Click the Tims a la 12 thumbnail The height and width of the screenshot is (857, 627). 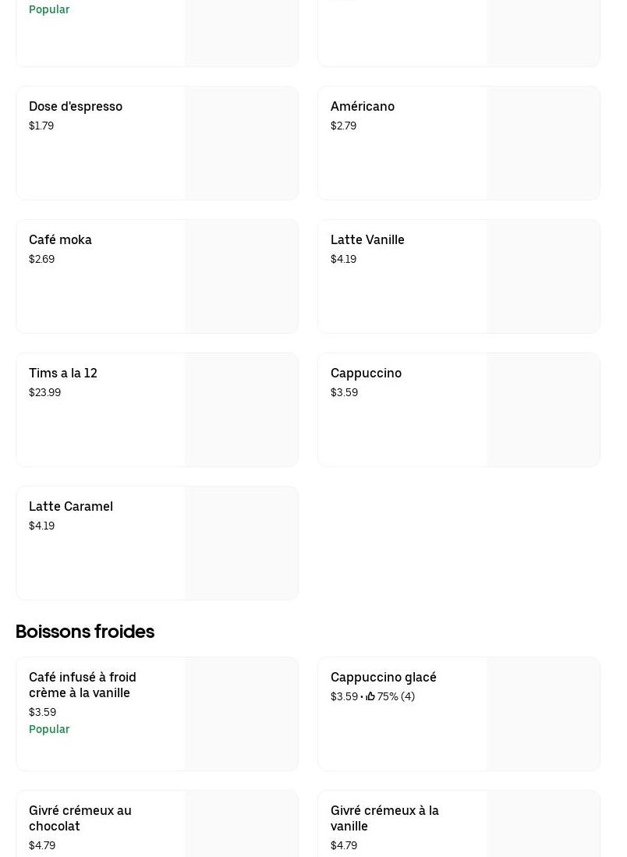tap(242, 410)
